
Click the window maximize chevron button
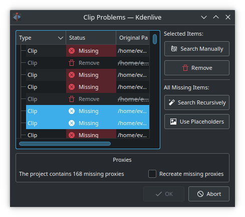[x=216, y=17]
